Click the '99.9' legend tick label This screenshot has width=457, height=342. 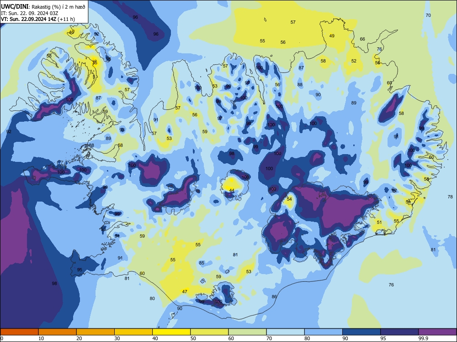[x=423, y=338]
